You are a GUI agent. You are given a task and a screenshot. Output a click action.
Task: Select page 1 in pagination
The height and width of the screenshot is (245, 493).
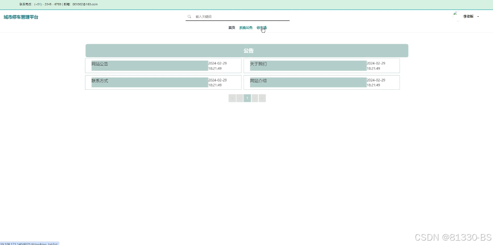coord(247,98)
